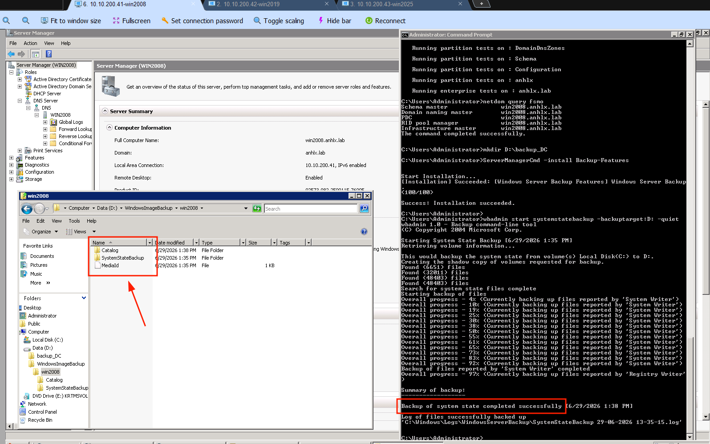Expand the Features node
This screenshot has height=444, width=710.
11,158
